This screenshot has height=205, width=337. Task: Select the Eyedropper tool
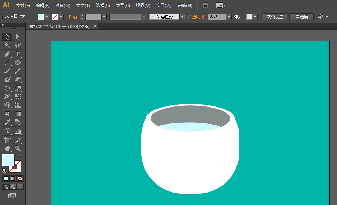[x=7, y=122]
